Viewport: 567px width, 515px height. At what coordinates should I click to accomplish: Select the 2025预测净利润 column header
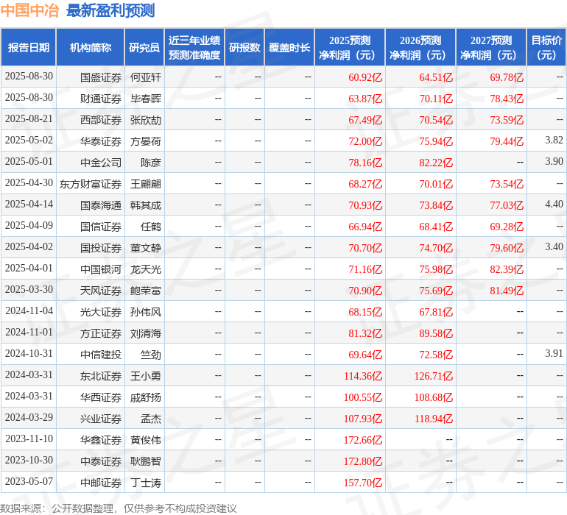pos(350,48)
